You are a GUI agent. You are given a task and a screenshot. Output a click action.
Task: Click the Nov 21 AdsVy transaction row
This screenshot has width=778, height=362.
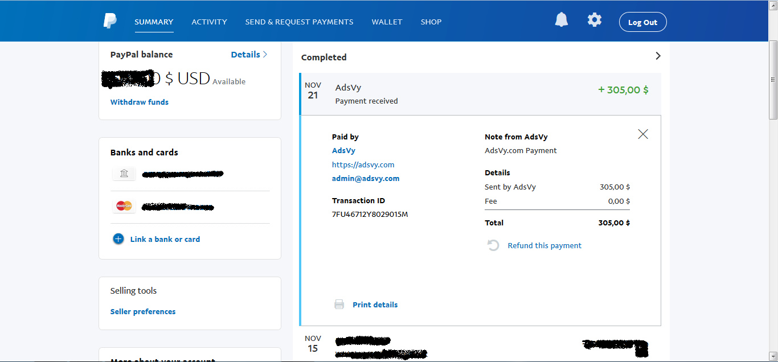480,93
